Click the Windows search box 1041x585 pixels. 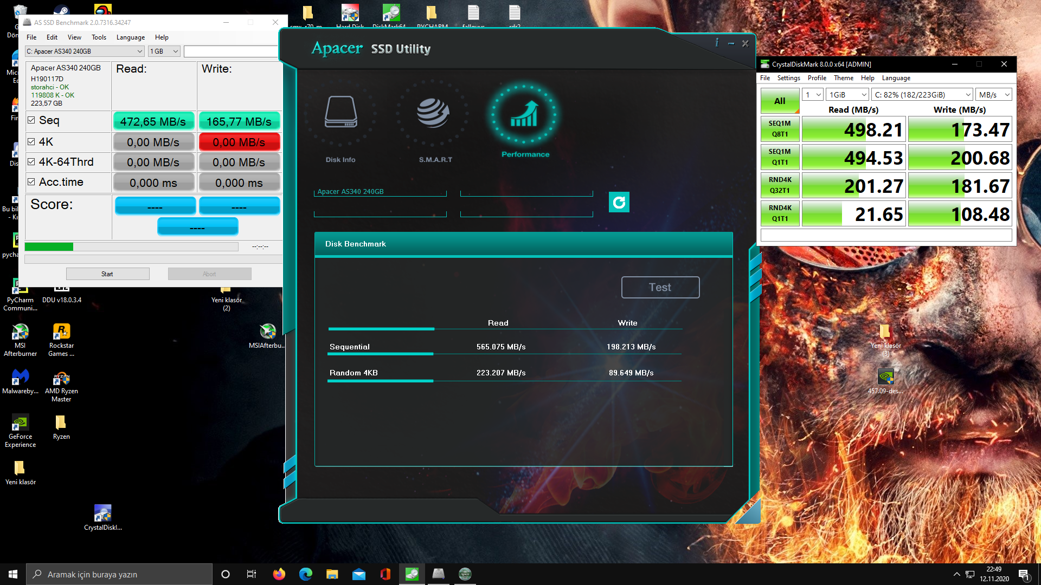[x=119, y=574]
